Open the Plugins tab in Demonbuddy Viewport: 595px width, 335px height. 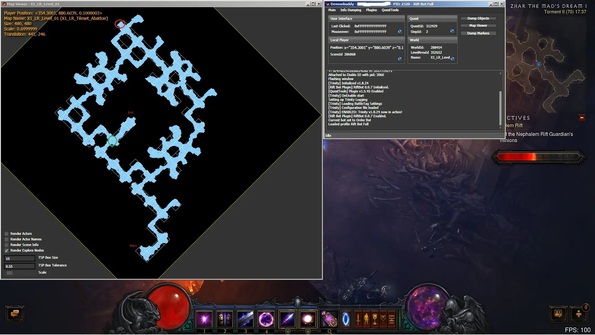(371, 10)
